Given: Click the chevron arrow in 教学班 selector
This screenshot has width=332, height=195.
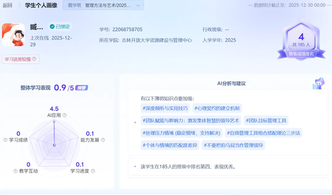Looking at the screenshot, I should (138, 6).
